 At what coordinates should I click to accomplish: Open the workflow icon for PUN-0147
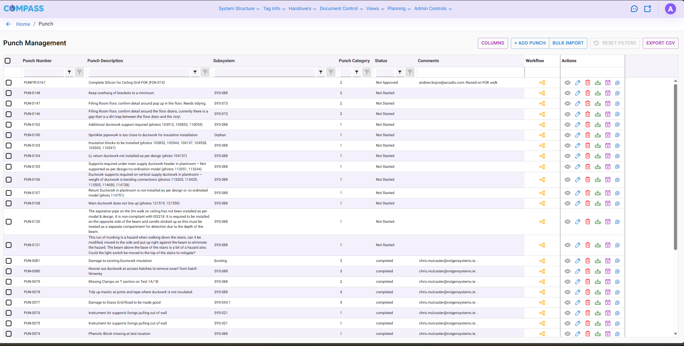[542, 103]
